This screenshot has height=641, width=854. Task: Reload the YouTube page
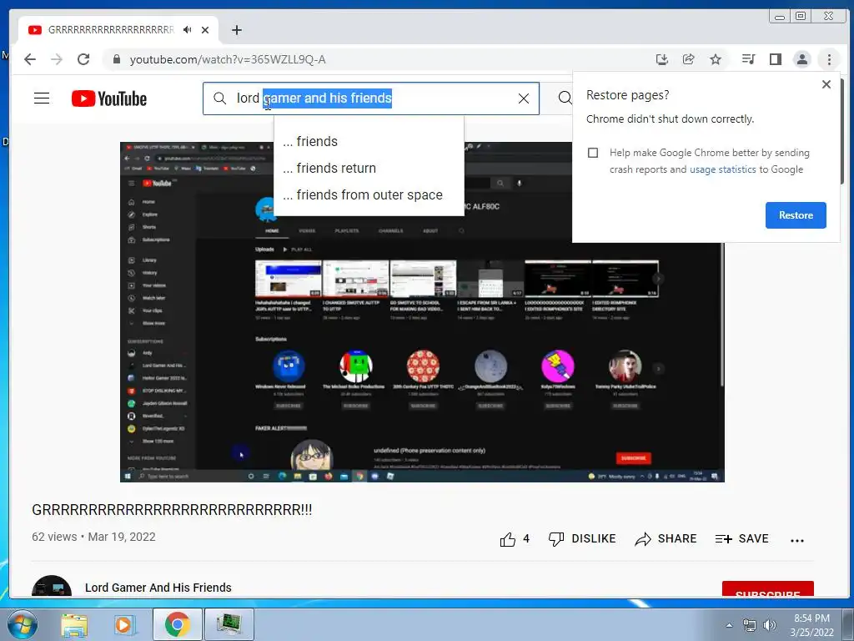tap(83, 59)
